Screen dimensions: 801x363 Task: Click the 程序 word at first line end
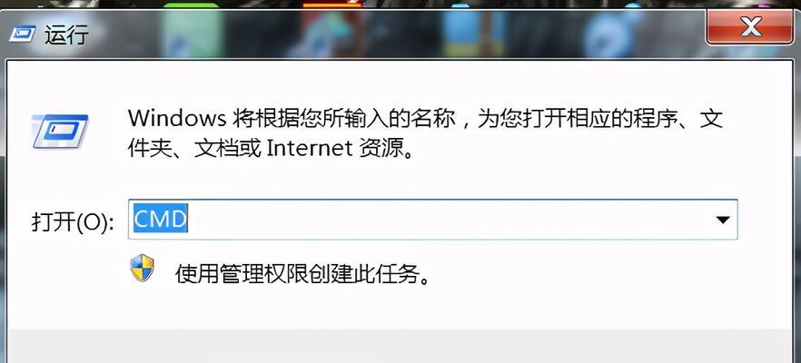[x=657, y=120]
